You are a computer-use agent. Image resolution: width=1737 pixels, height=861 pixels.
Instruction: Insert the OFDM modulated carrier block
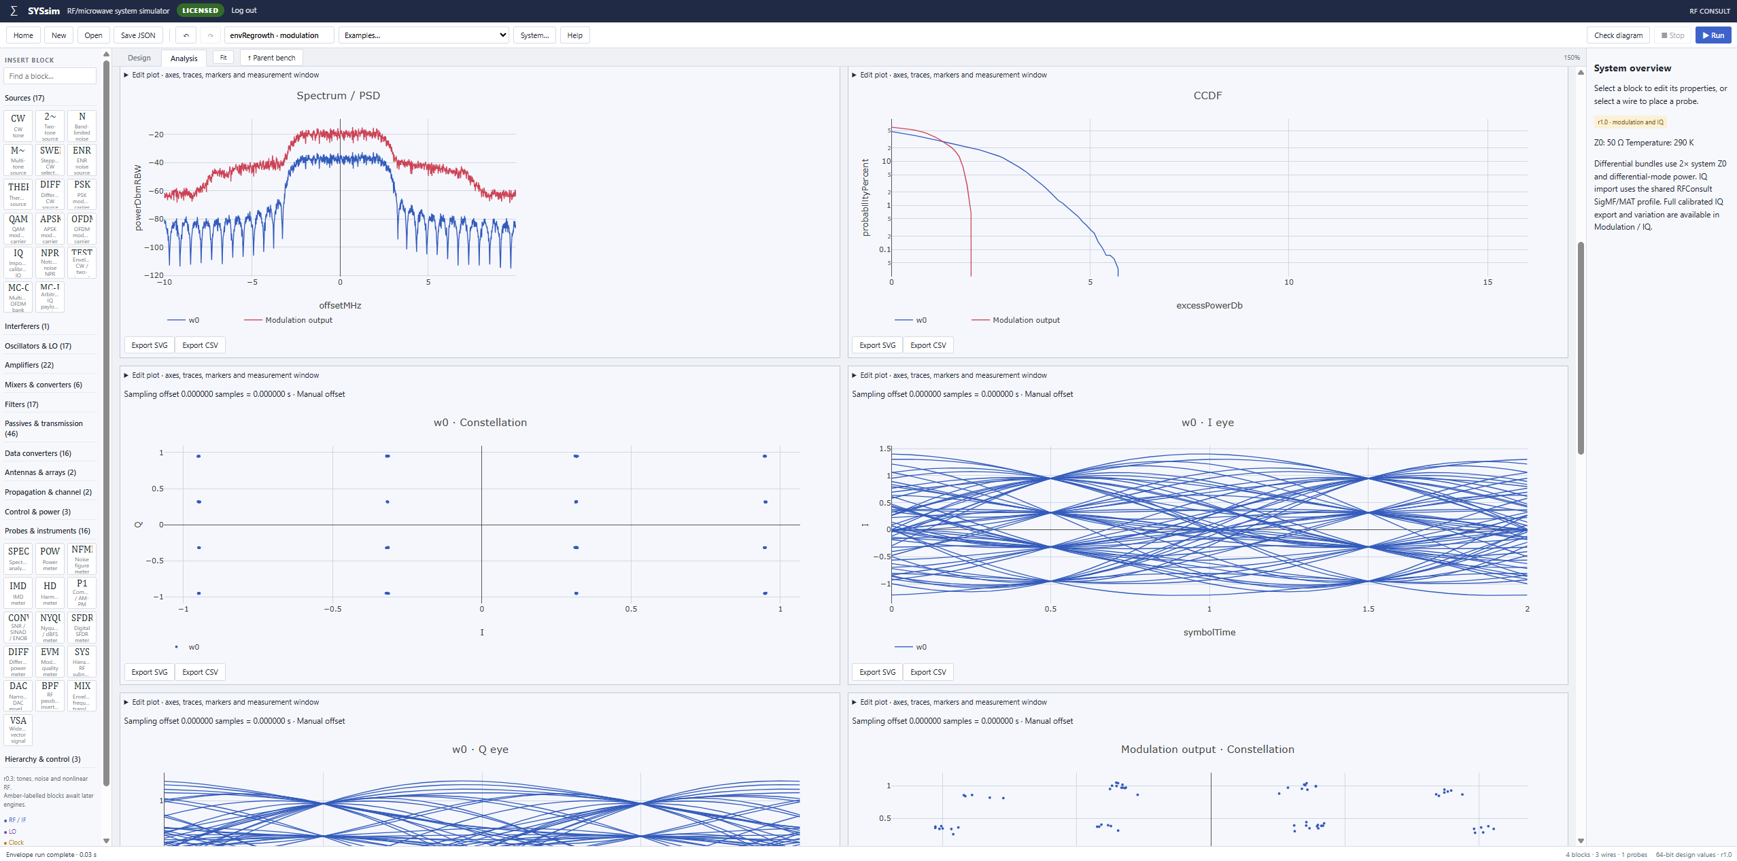click(x=82, y=228)
